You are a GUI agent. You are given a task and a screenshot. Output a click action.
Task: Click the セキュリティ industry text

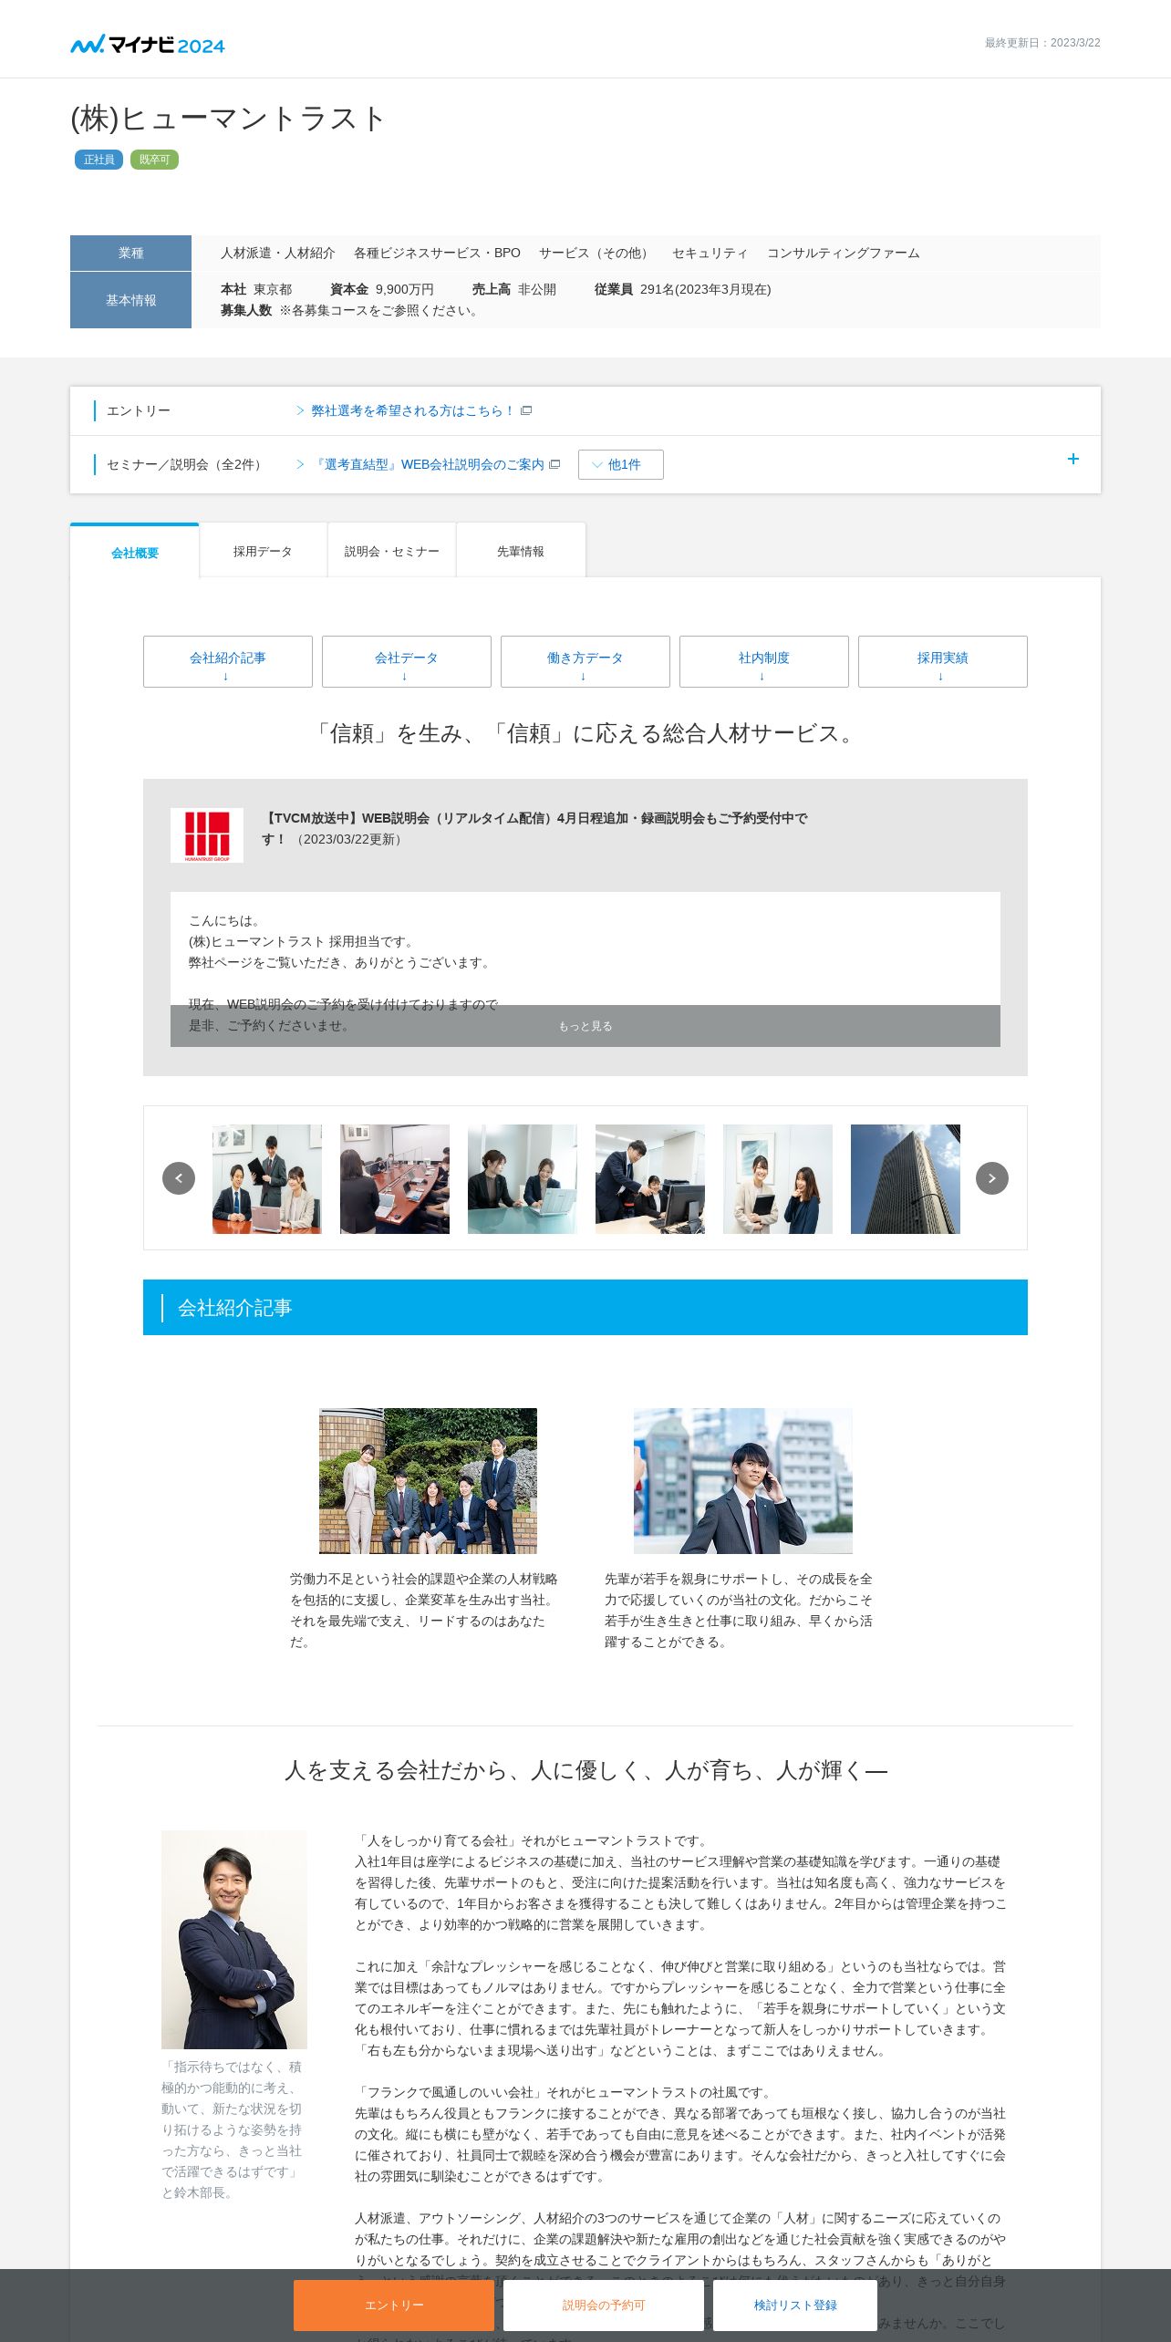tap(710, 253)
